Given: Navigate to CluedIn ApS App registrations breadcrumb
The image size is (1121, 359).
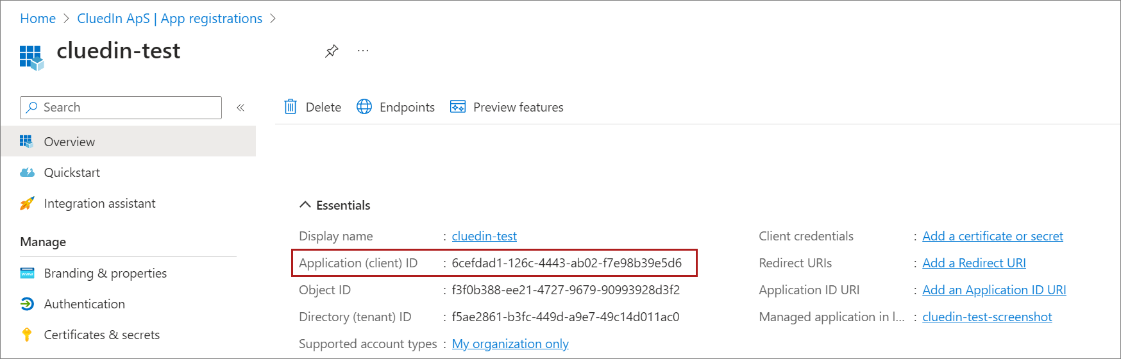Looking at the screenshot, I should [170, 19].
